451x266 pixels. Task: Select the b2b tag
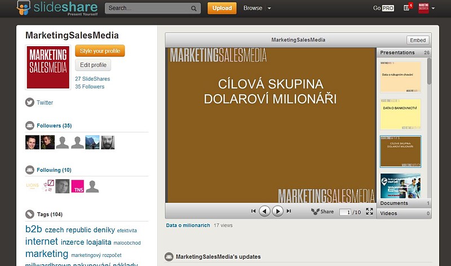coord(34,229)
